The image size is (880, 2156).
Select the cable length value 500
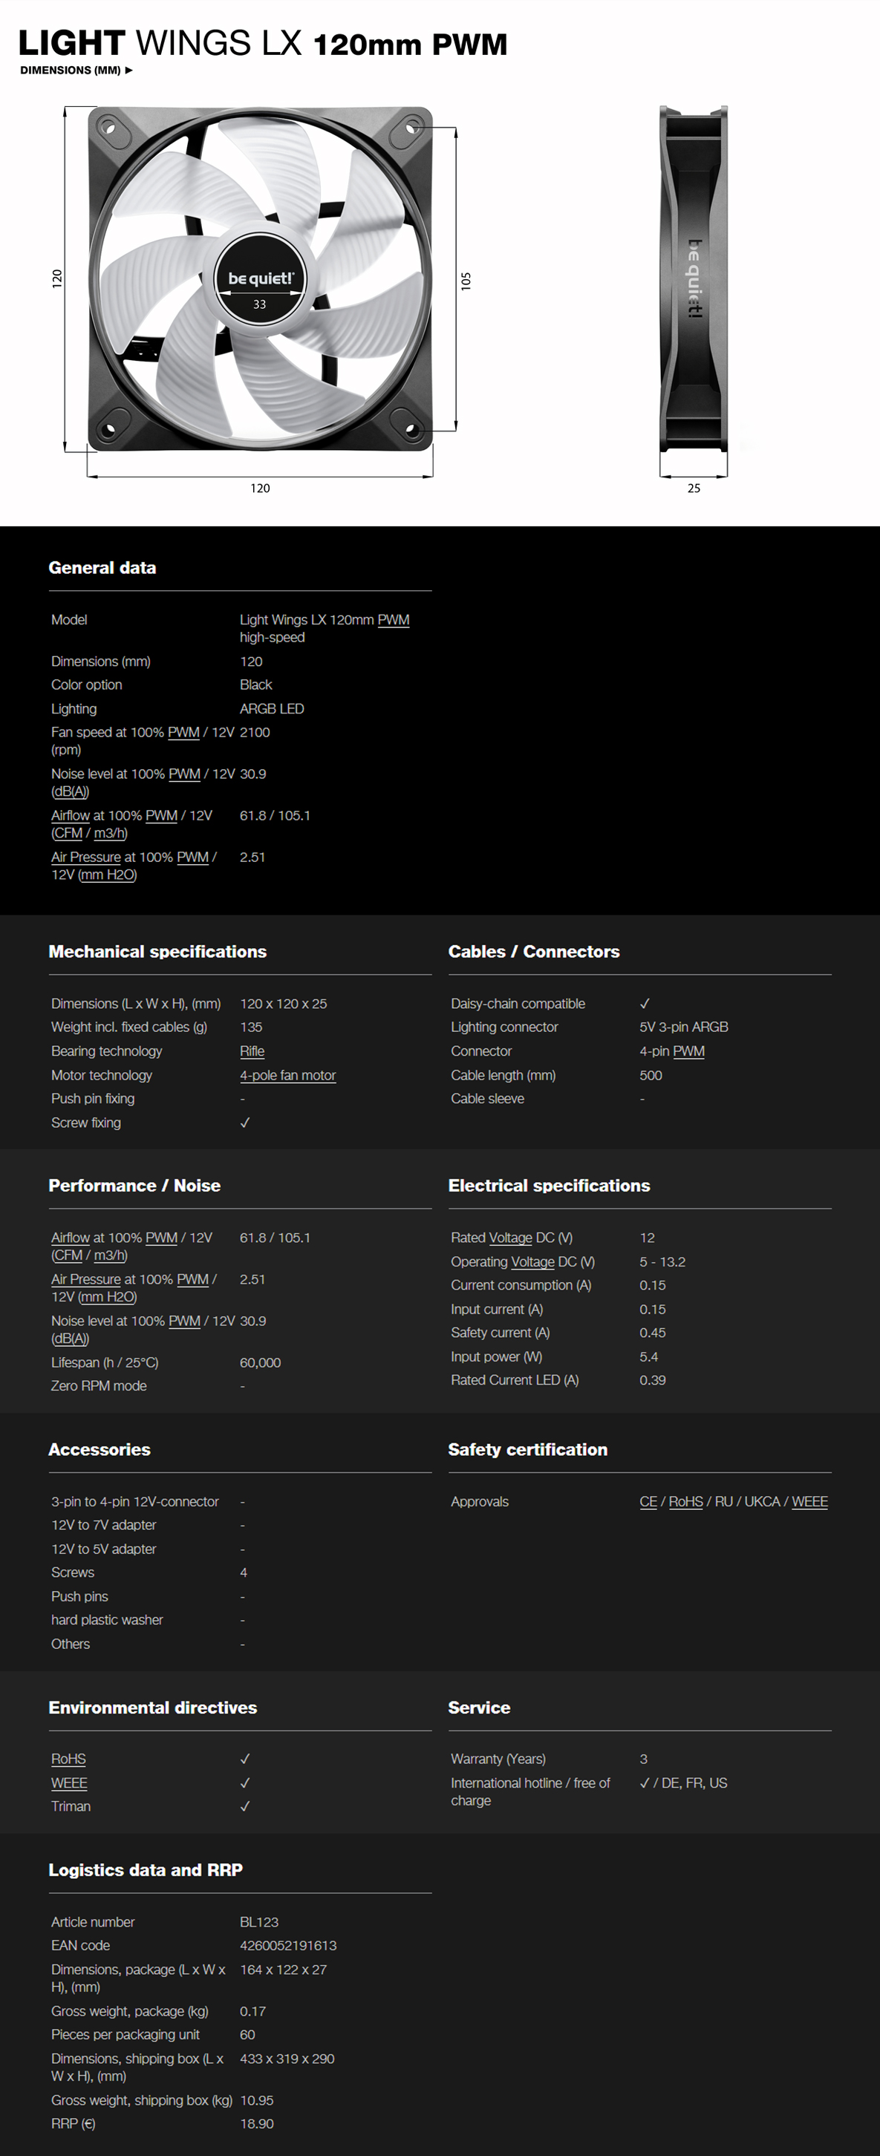[651, 1076]
